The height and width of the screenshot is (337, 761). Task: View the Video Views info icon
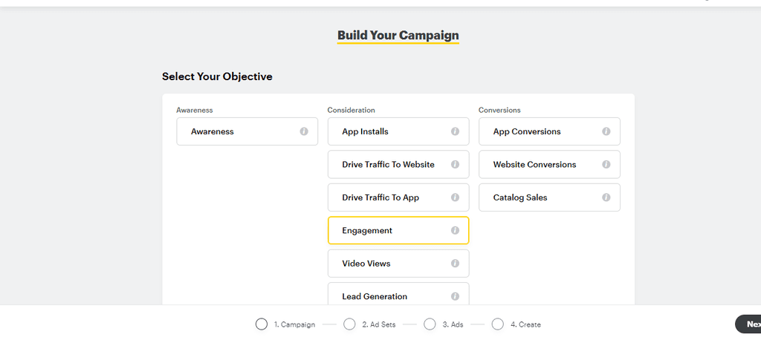click(x=455, y=264)
